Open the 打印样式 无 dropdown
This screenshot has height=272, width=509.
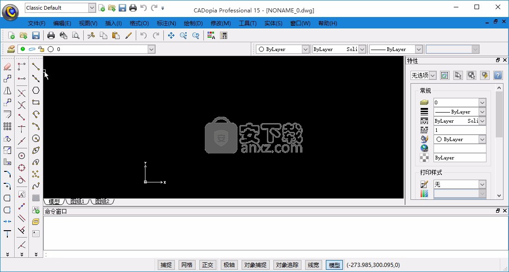482,184
